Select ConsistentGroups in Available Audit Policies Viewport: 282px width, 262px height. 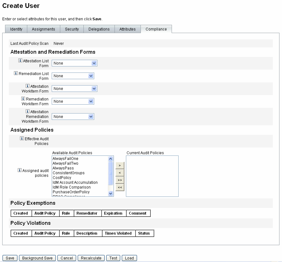pyautogui.click(x=69, y=173)
